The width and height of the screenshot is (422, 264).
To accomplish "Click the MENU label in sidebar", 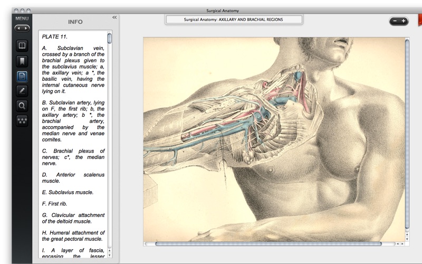I will coord(22,18).
